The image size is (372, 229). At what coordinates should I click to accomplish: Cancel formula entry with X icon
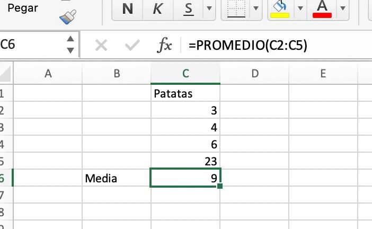[101, 45]
